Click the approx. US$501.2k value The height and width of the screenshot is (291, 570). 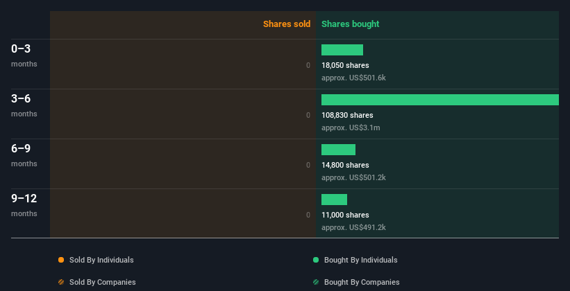point(353,177)
